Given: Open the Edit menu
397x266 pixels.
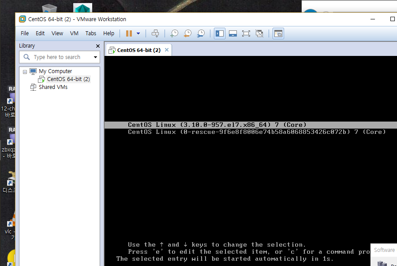Looking at the screenshot, I should pyautogui.click(x=40, y=33).
